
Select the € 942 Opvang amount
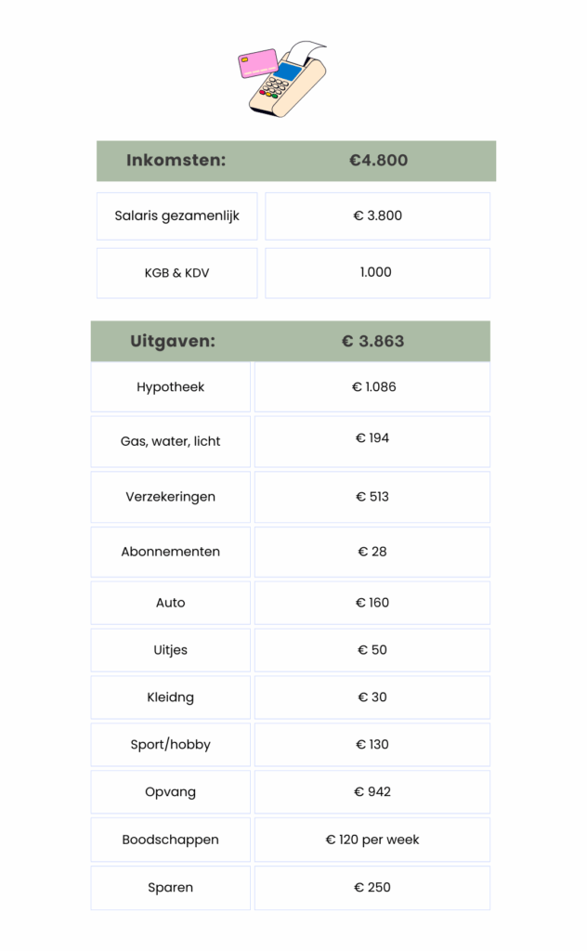372,792
